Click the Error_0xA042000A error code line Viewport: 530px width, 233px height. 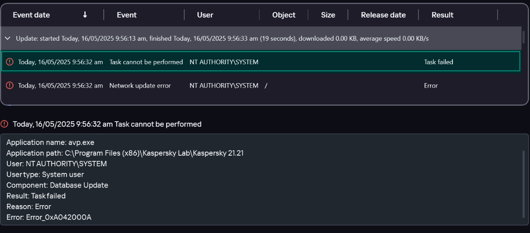point(49,217)
